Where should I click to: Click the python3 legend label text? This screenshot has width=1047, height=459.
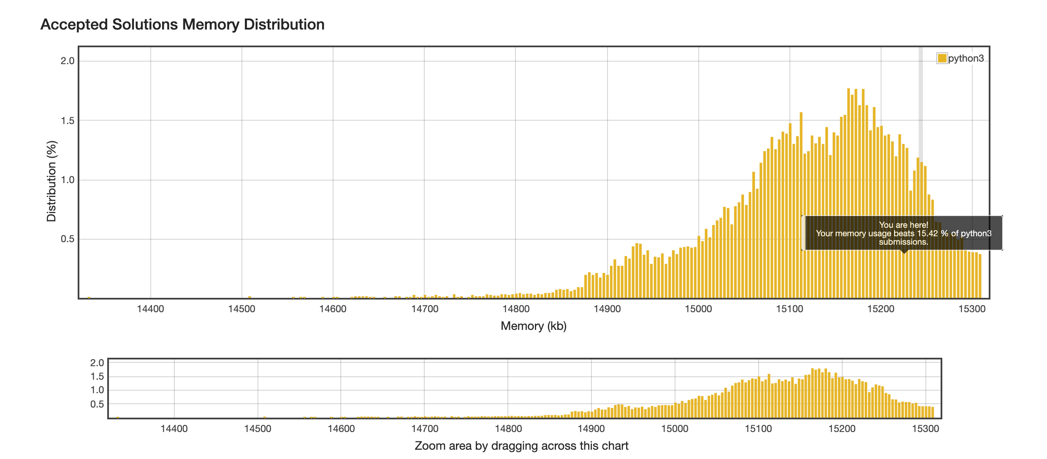(x=966, y=58)
